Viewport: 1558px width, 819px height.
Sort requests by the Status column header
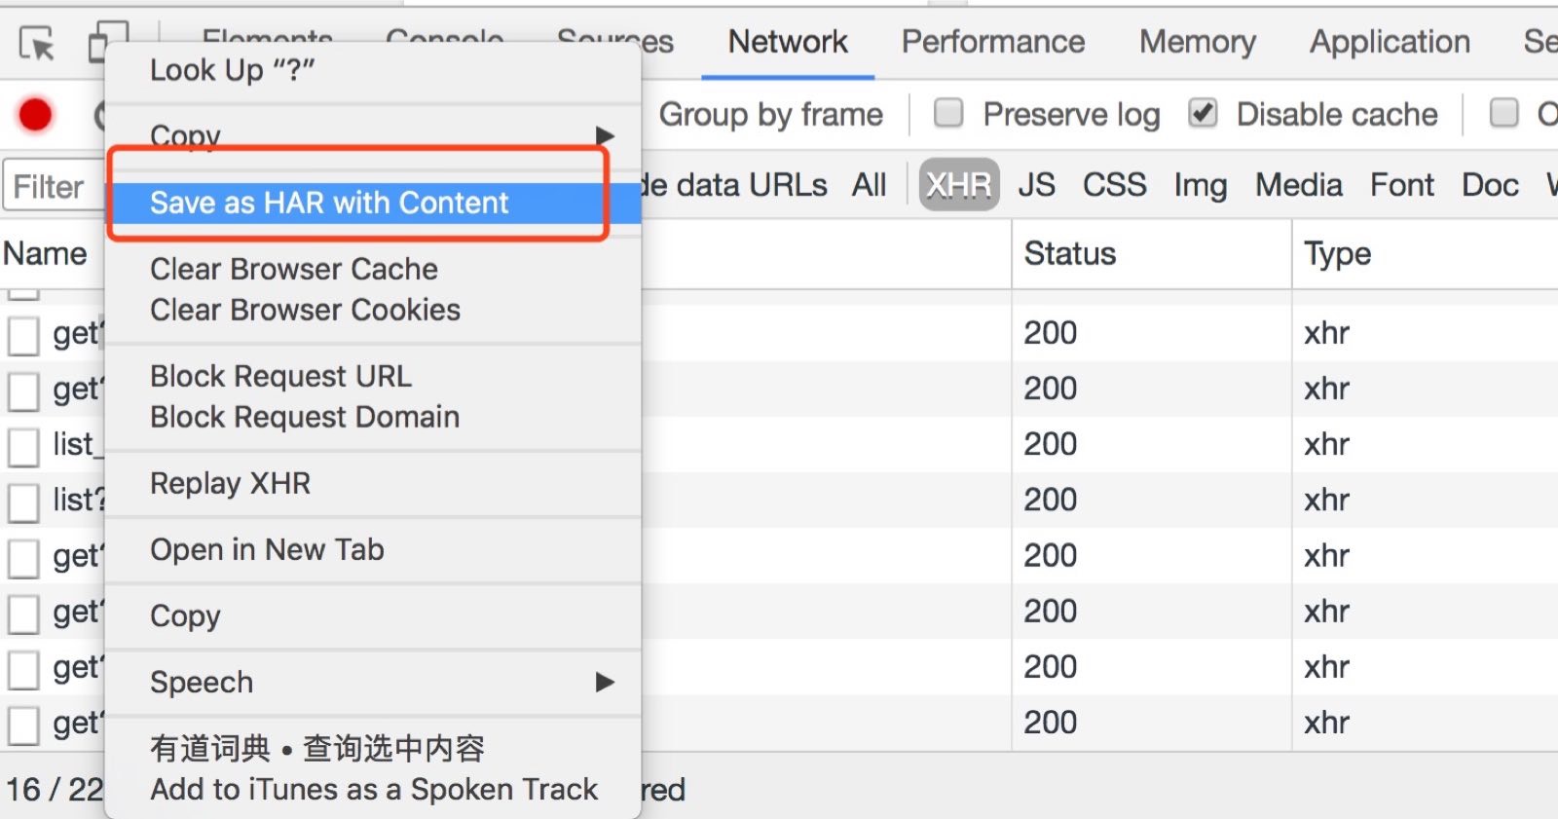pyautogui.click(x=1069, y=254)
